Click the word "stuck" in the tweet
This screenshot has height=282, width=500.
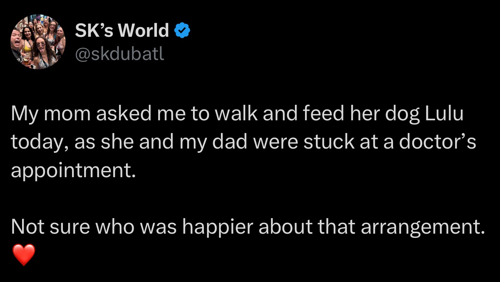click(x=328, y=142)
